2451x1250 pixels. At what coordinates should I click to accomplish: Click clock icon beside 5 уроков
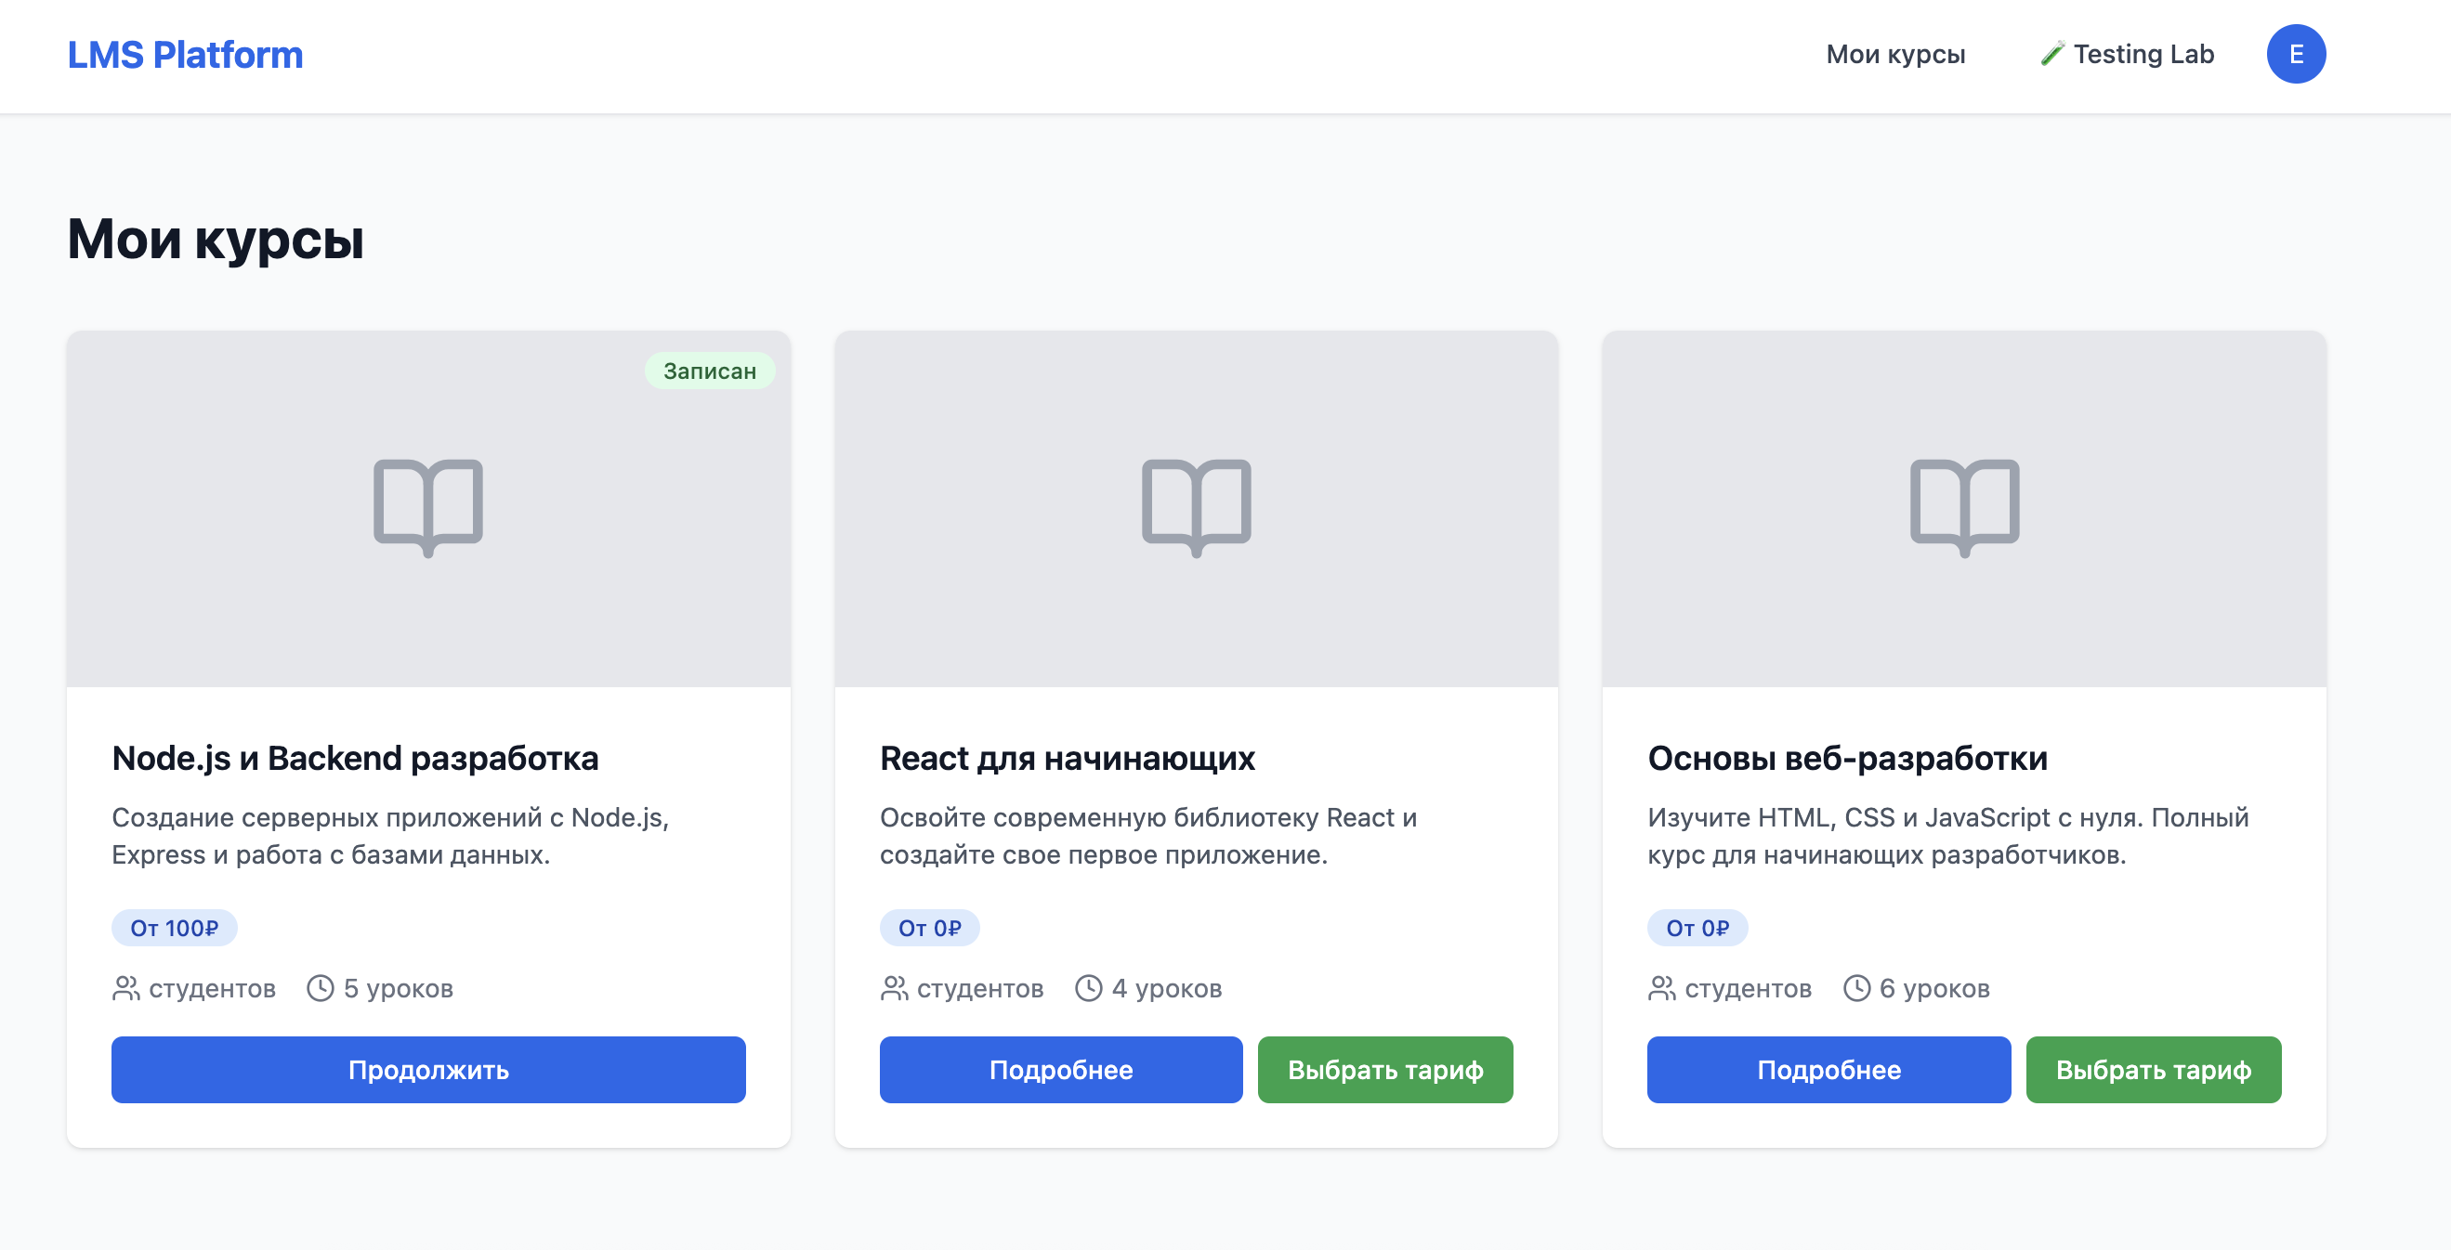tap(321, 988)
